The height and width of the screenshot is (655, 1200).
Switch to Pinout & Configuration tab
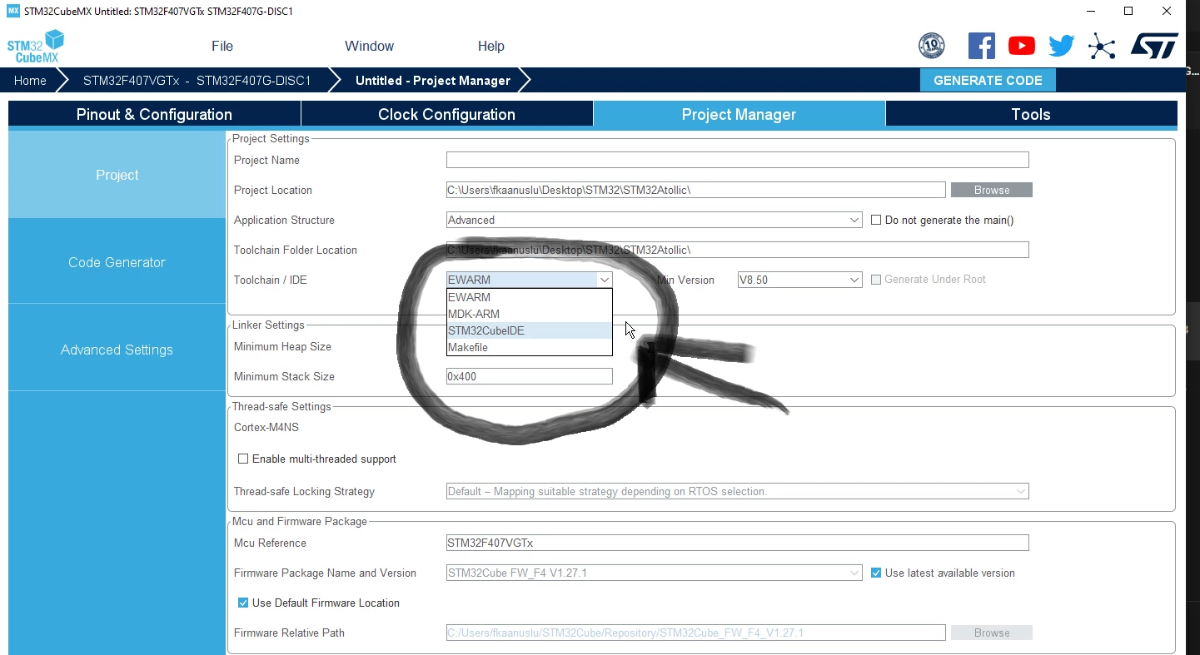tap(154, 114)
